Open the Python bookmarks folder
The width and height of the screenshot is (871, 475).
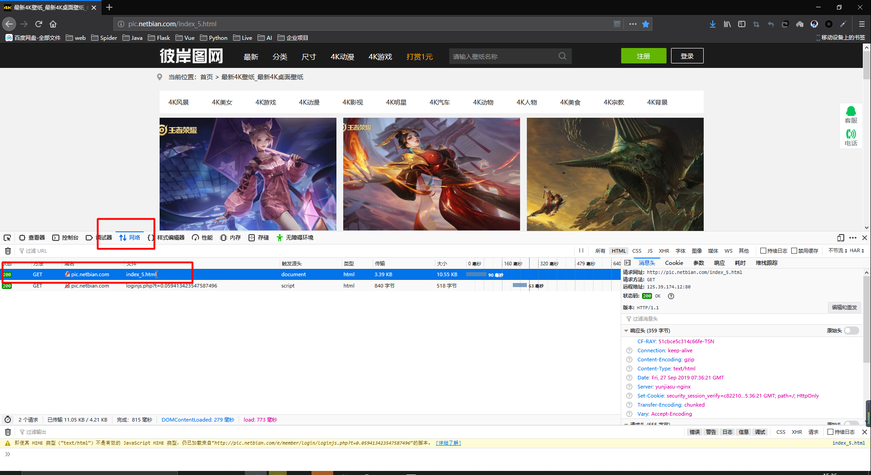214,38
